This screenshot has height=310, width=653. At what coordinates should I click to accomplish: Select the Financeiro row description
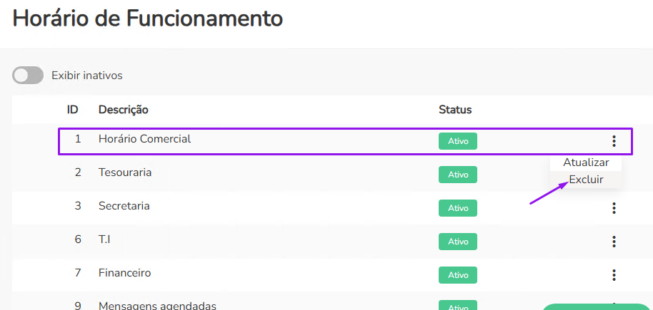click(x=125, y=273)
